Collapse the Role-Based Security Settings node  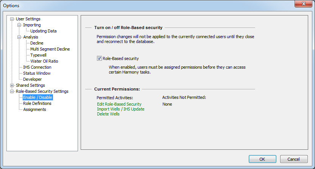12,91
